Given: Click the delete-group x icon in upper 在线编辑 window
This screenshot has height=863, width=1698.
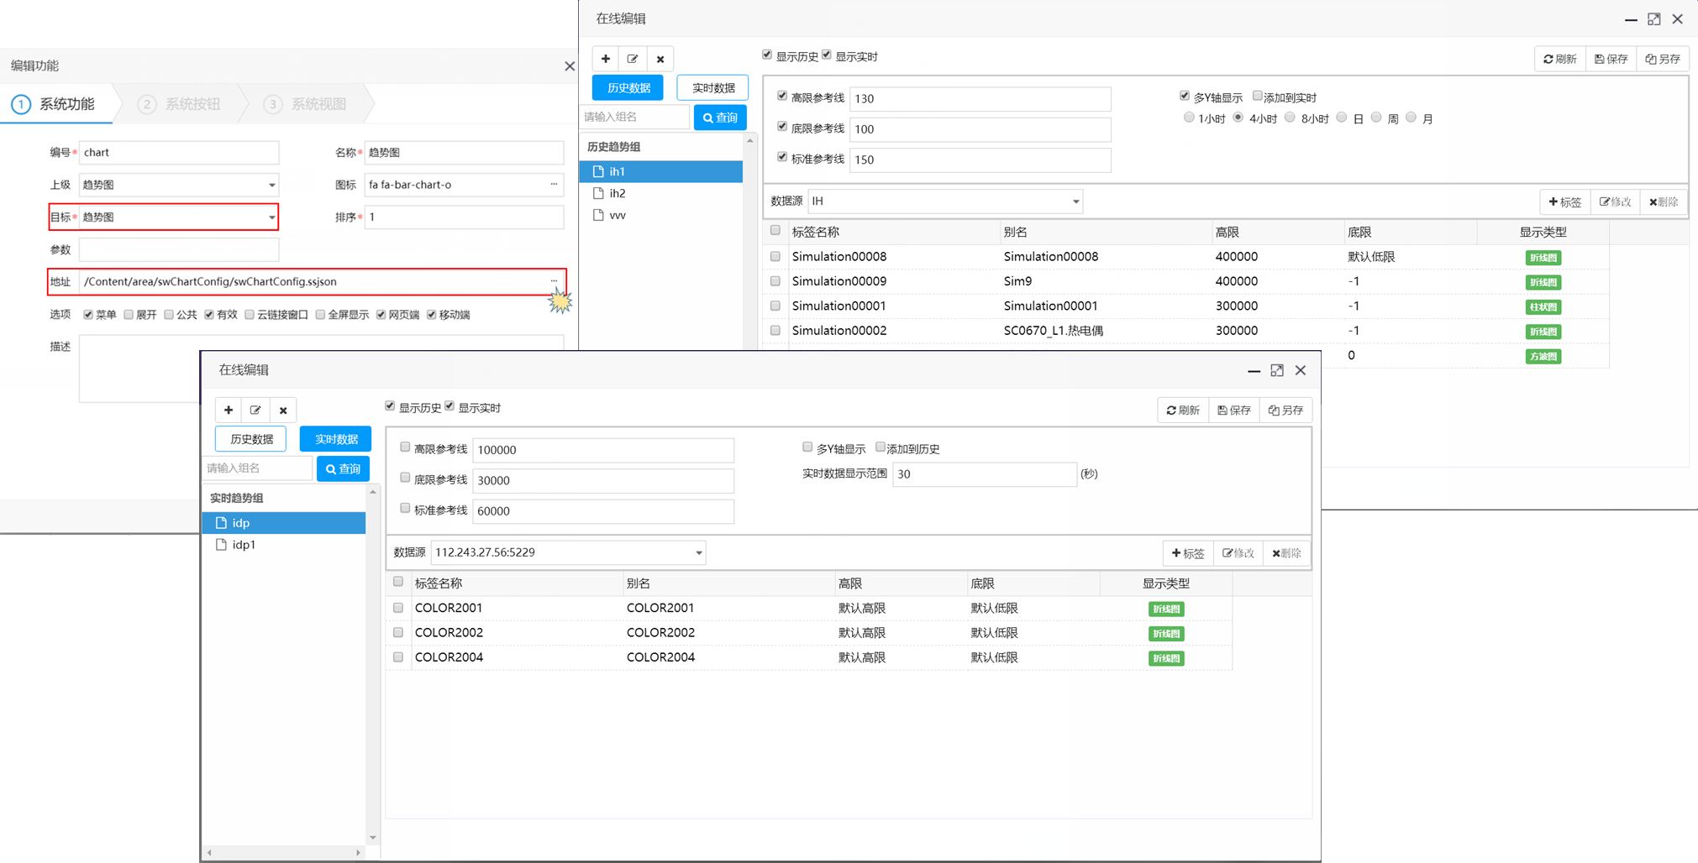Looking at the screenshot, I should click(660, 59).
